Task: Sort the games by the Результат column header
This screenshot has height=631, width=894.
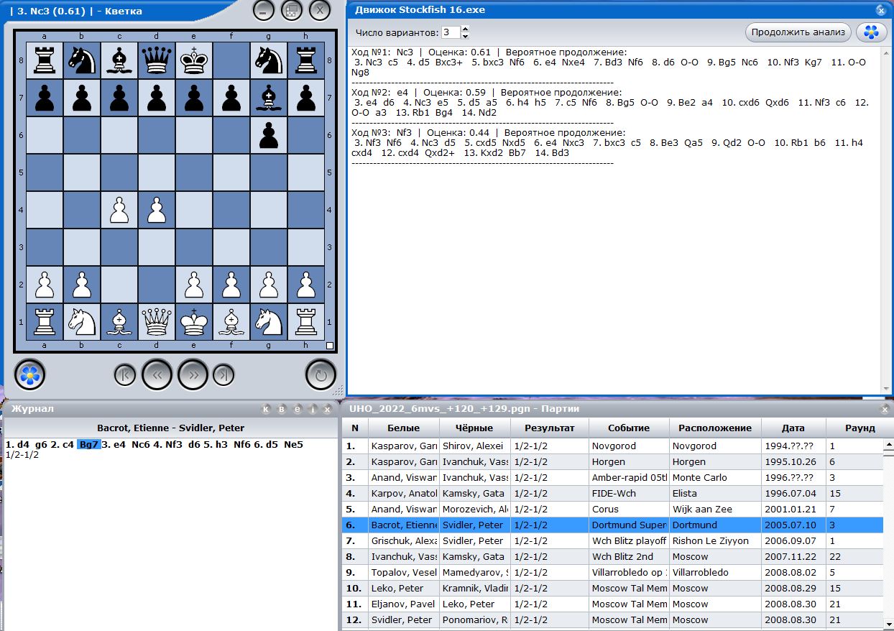Action: (x=549, y=428)
